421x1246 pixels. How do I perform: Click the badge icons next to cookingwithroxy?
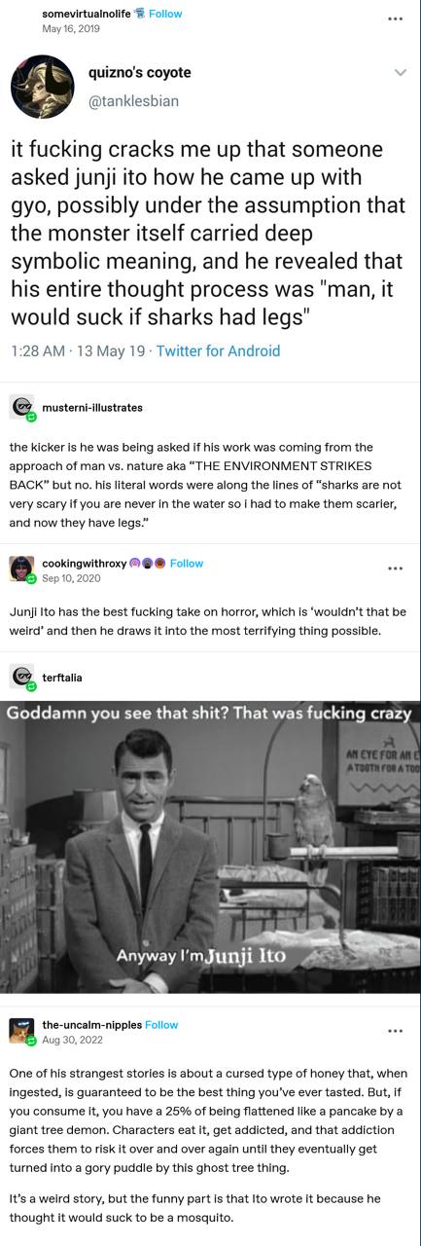[148, 564]
